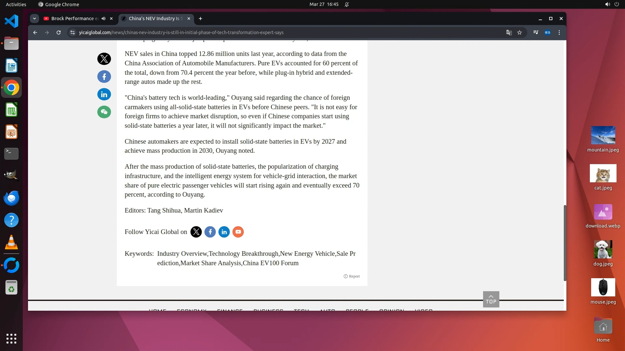This screenshot has width=625, height=351.
Task: Expand the tab search dropdown arrow
Action: point(35,19)
